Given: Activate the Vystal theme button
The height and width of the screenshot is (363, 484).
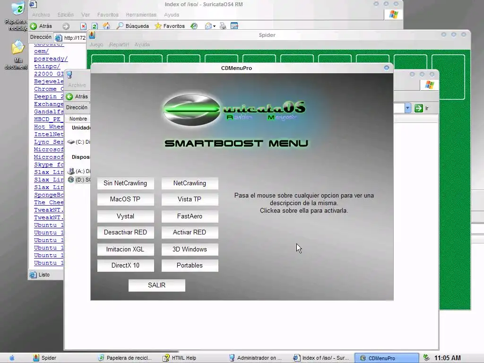Looking at the screenshot, I should click(125, 216).
